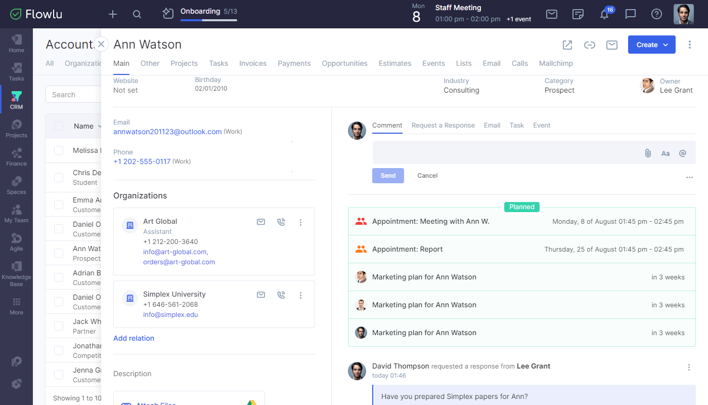Switch to Mailchimp tab
Screen dimensions: 708x405
556,63
